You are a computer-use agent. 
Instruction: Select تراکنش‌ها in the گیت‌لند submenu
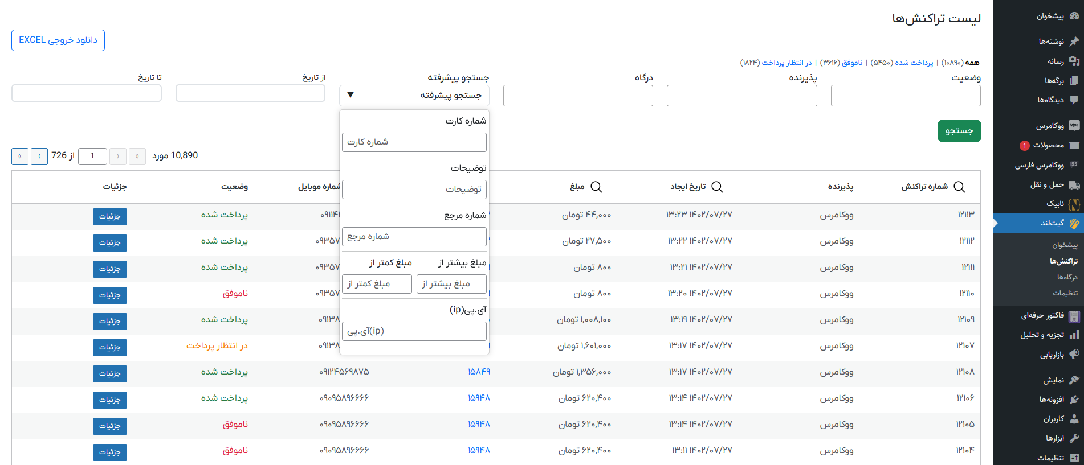pos(1063,261)
